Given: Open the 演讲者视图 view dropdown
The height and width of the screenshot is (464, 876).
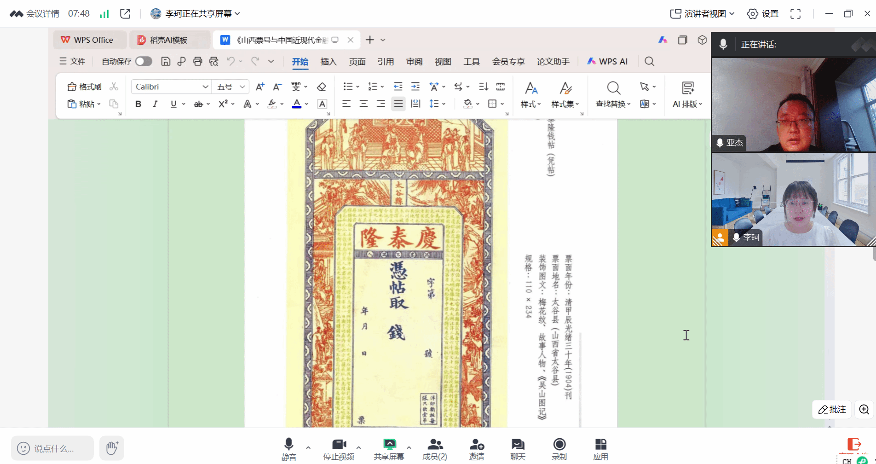Looking at the screenshot, I should point(702,14).
